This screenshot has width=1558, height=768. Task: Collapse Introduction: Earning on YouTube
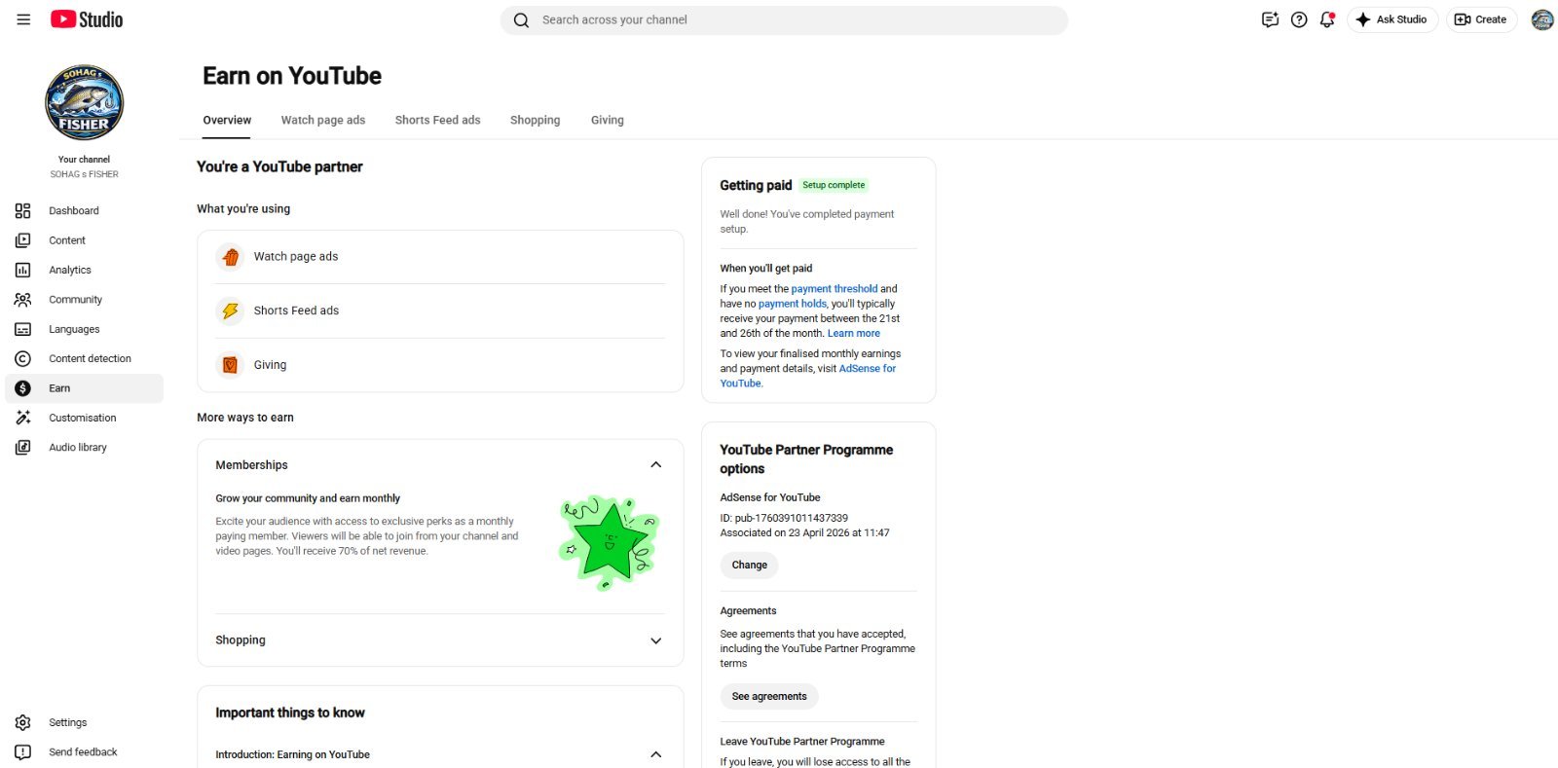tap(655, 755)
